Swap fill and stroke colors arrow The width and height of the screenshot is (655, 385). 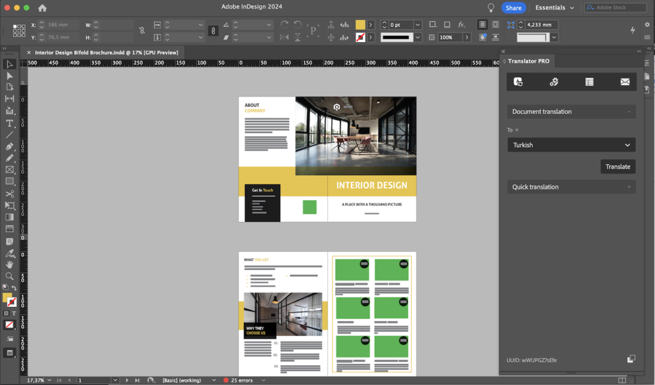click(14, 288)
